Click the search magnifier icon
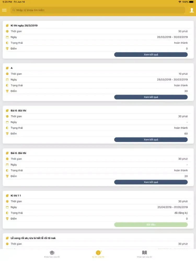Screen dimensions: 196x261 pos(14,10)
